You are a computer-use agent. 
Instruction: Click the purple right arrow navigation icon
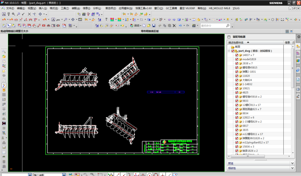pos(174,19)
